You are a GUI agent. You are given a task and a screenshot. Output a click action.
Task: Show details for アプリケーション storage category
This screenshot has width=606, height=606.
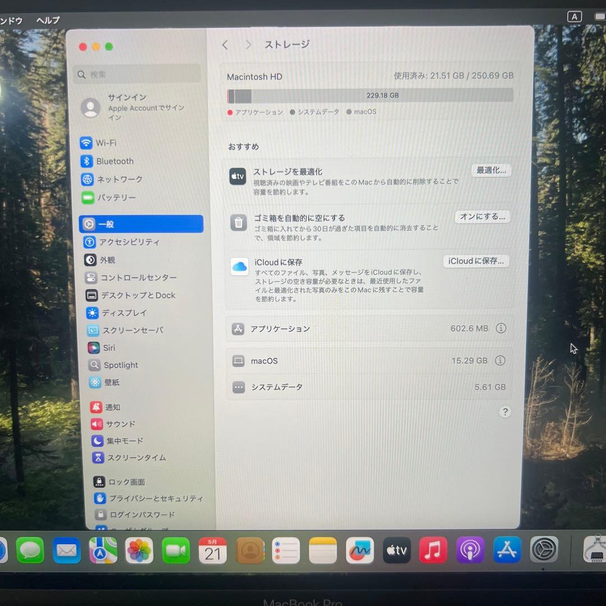click(x=500, y=329)
